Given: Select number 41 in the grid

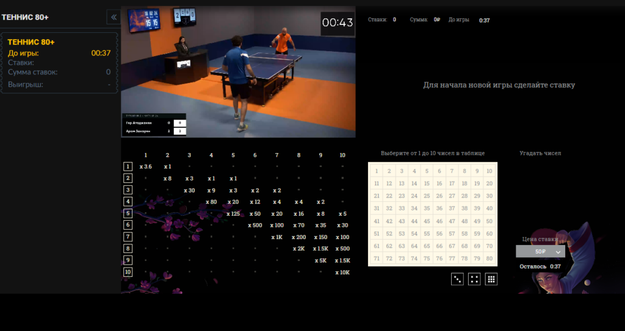Looking at the screenshot, I should point(377,221).
